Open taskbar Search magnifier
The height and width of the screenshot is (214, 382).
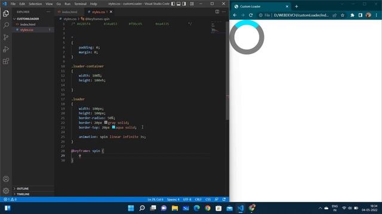coord(142,208)
